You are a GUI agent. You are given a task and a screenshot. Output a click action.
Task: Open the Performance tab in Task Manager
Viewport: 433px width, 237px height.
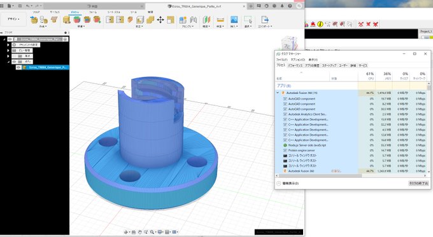click(x=295, y=65)
